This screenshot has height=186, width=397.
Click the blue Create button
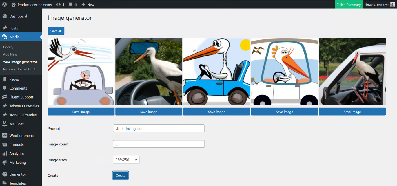(121, 175)
